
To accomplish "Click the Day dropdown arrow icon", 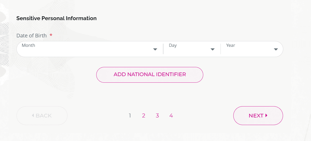I will coord(213,49).
